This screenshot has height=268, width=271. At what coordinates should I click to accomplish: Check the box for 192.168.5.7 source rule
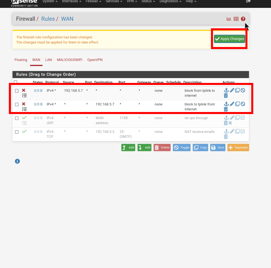point(17,91)
